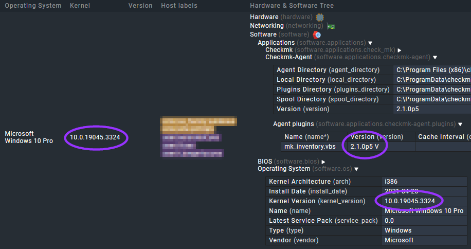Screen dimensions: 471x249
Task: Select the Checkmk-Agent tree label
Action: (288, 57)
